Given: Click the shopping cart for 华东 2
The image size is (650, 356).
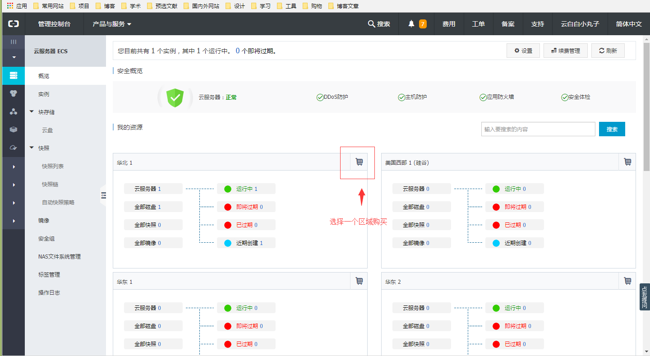Looking at the screenshot, I should (627, 281).
